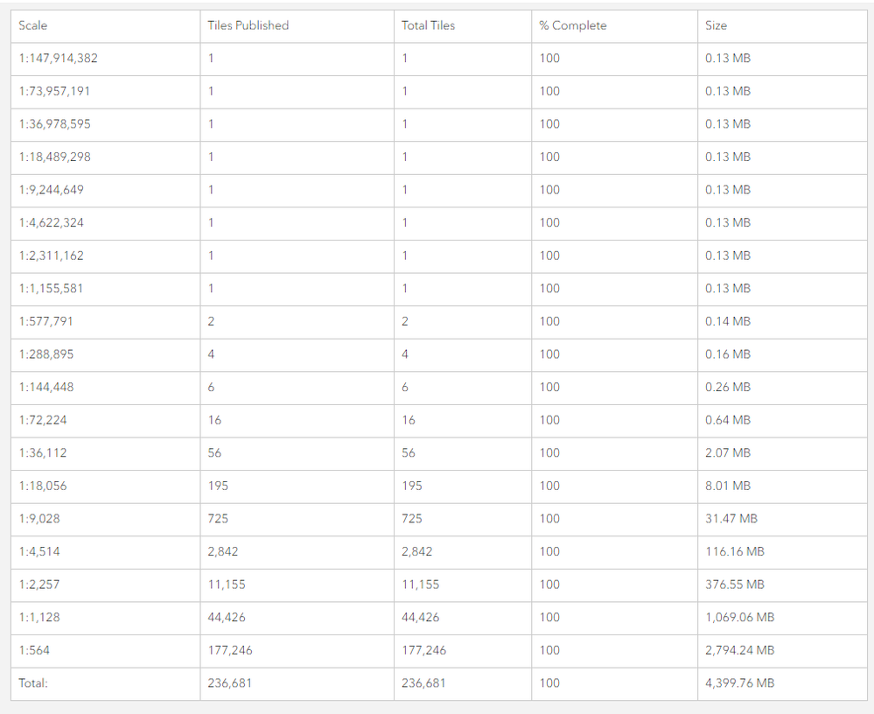
Task: Click the 376.55 MB size cell
Action: coord(735,584)
